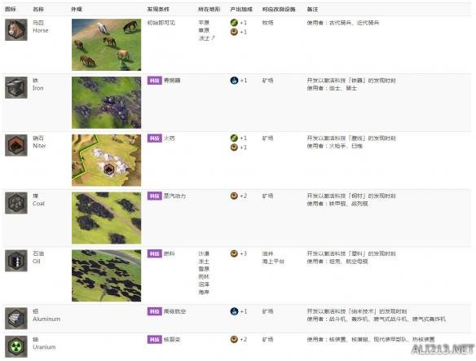The height and width of the screenshot is (361, 476).
Task: Click the production gear icon in Horse row
Action: 234,32
